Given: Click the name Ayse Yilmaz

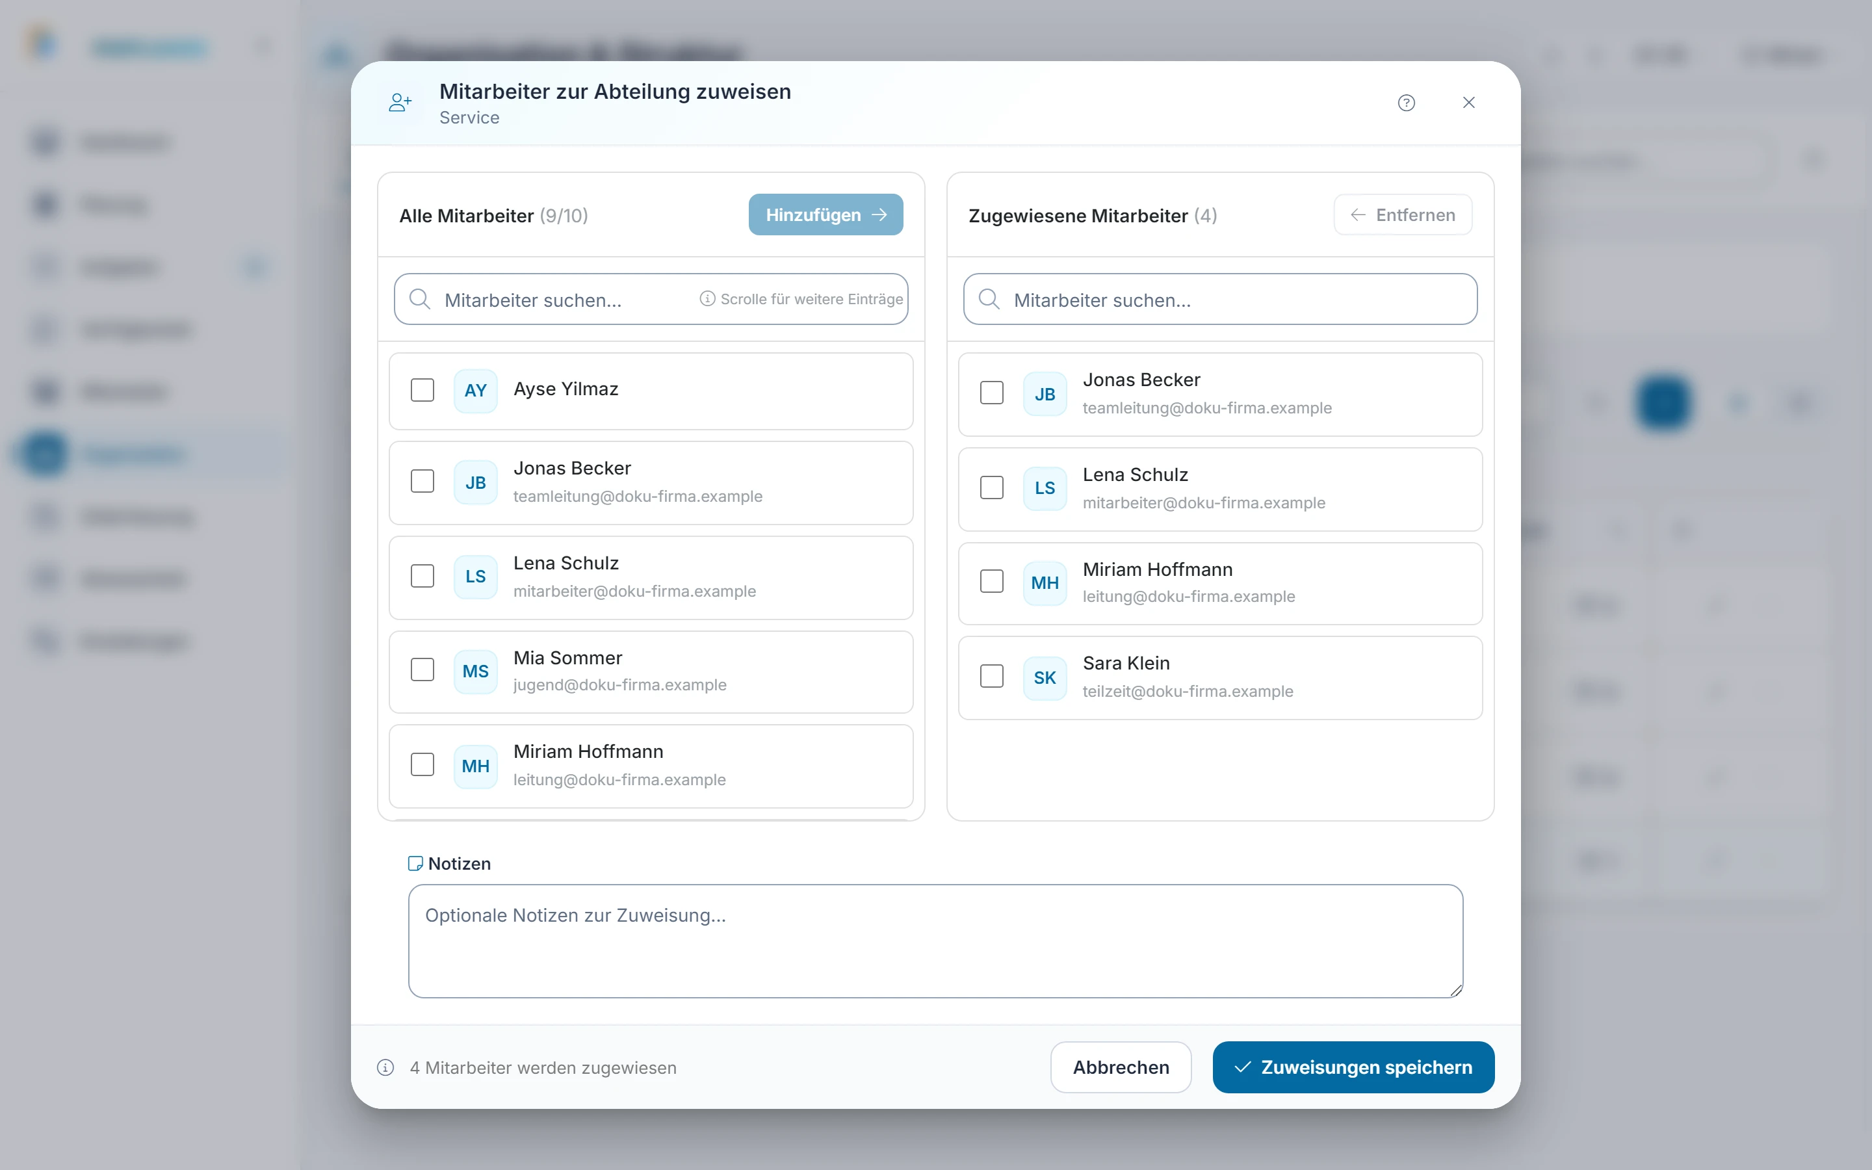Looking at the screenshot, I should click(x=566, y=389).
